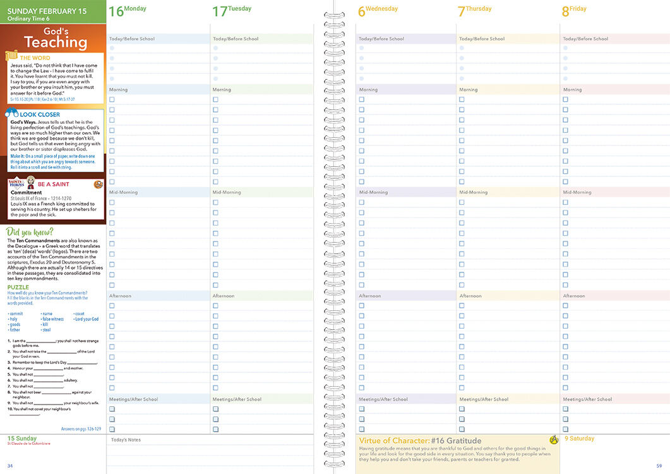Screen dimensions: 670x474
Task: Click the binoculars icon beside Look Closer
Action: (12, 114)
